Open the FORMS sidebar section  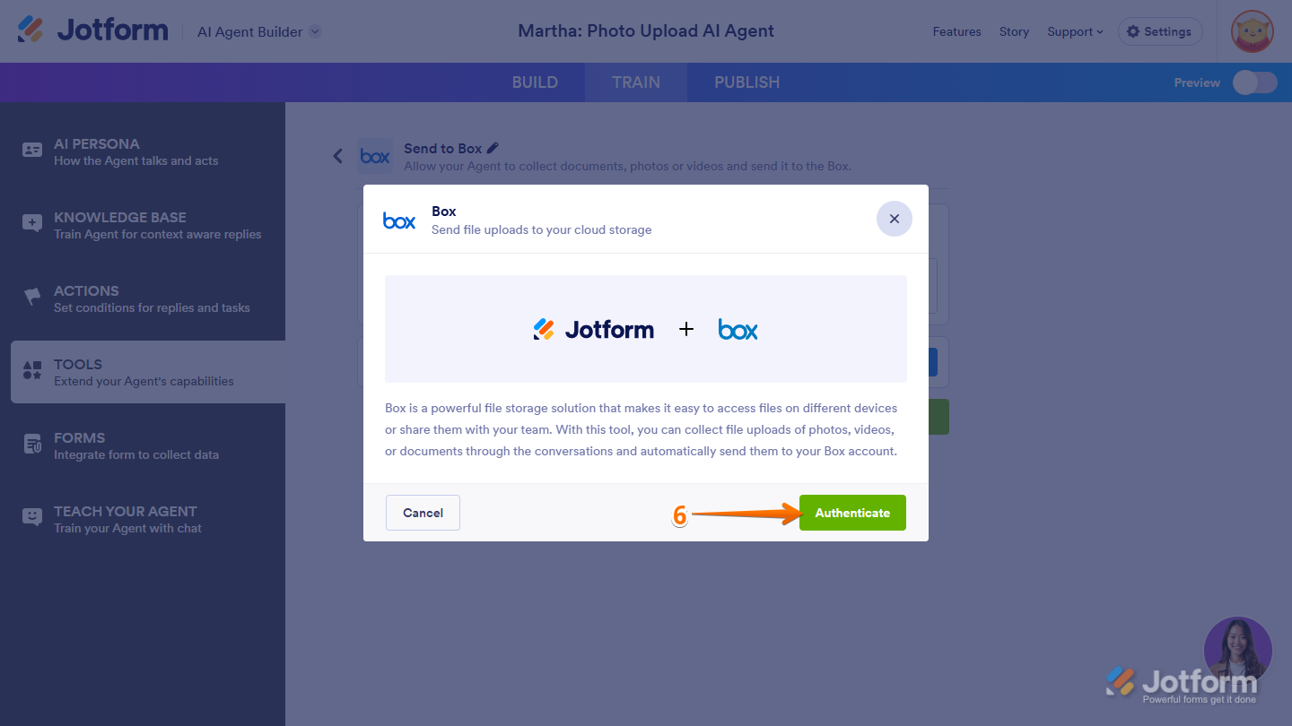[148, 445]
